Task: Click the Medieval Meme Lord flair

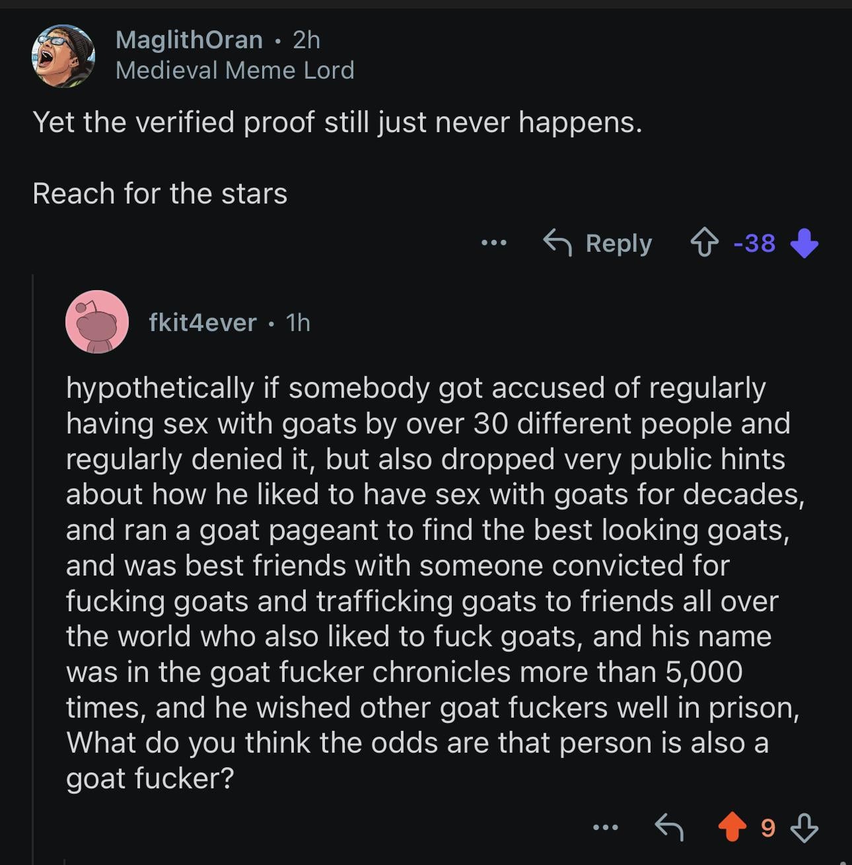Action: point(234,70)
